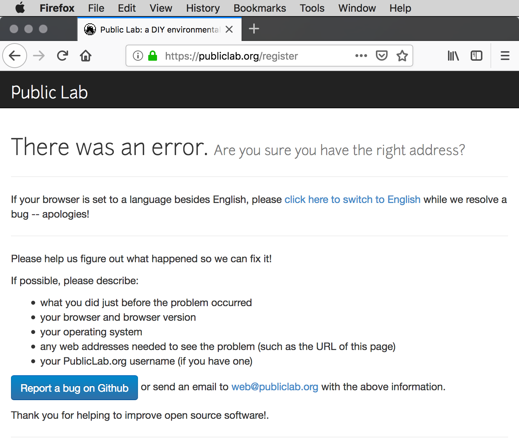Save page to Pocket

[382, 56]
